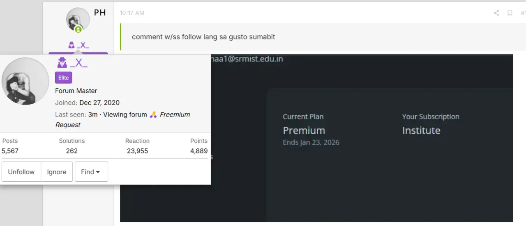The width and height of the screenshot is (526, 226).
Task: Click the green online status badge on the avatar
Action: [78, 29]
